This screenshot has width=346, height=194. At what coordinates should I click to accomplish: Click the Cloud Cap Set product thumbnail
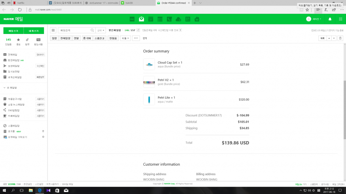coord(149,64)
